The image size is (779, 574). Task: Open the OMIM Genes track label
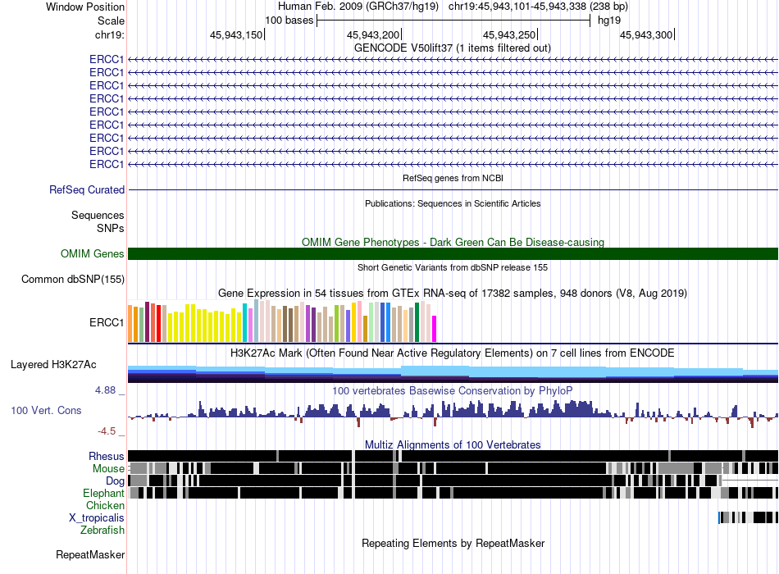pyautogui.click(x=93, y=253)
